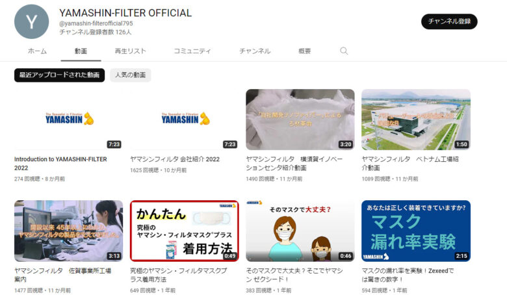This screenshot has height=295, width=507.
Task: Open the ホーム tab
Action: coord(37,51)
